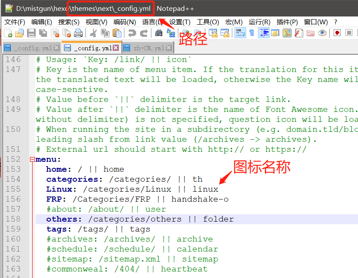This screenshot has width=358, height=278.
Task: Close the active _config.yml tab
Action: [x=116, y=48]
